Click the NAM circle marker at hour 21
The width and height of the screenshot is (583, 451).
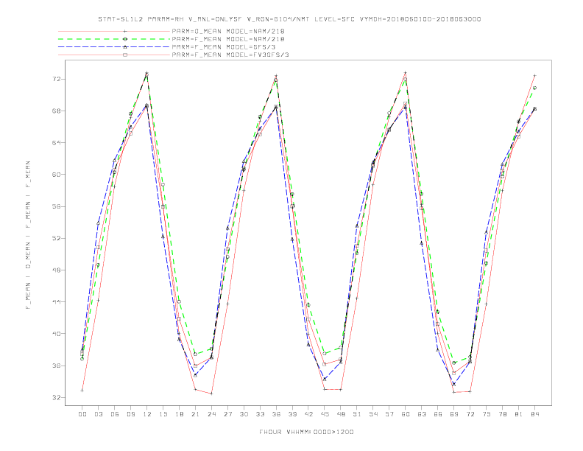[x=195, y=354]
